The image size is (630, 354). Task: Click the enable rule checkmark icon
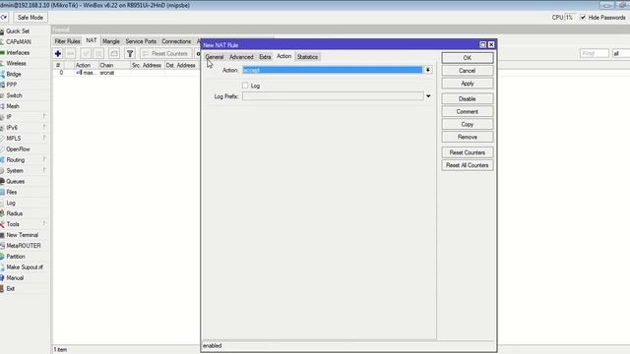[x=86, y=53]
